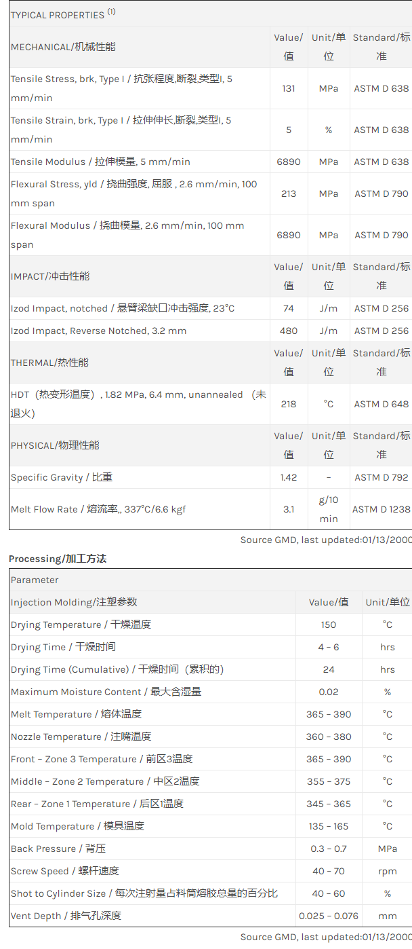Select the Injection Molding/注塑参数 header cell

tap(74, 602)
